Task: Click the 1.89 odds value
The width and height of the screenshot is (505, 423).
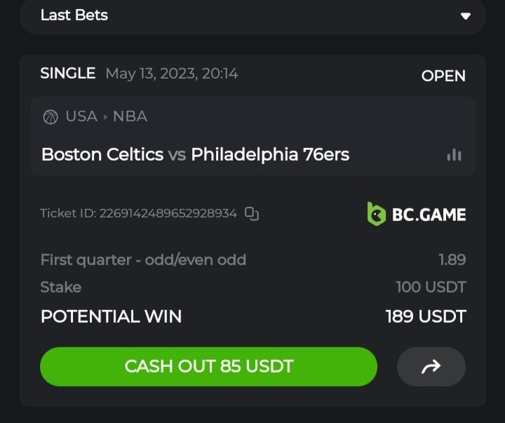Action: pos(452,260)
